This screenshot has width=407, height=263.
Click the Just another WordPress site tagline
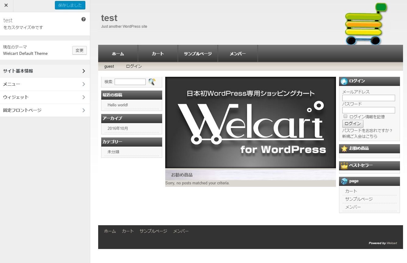124,27
